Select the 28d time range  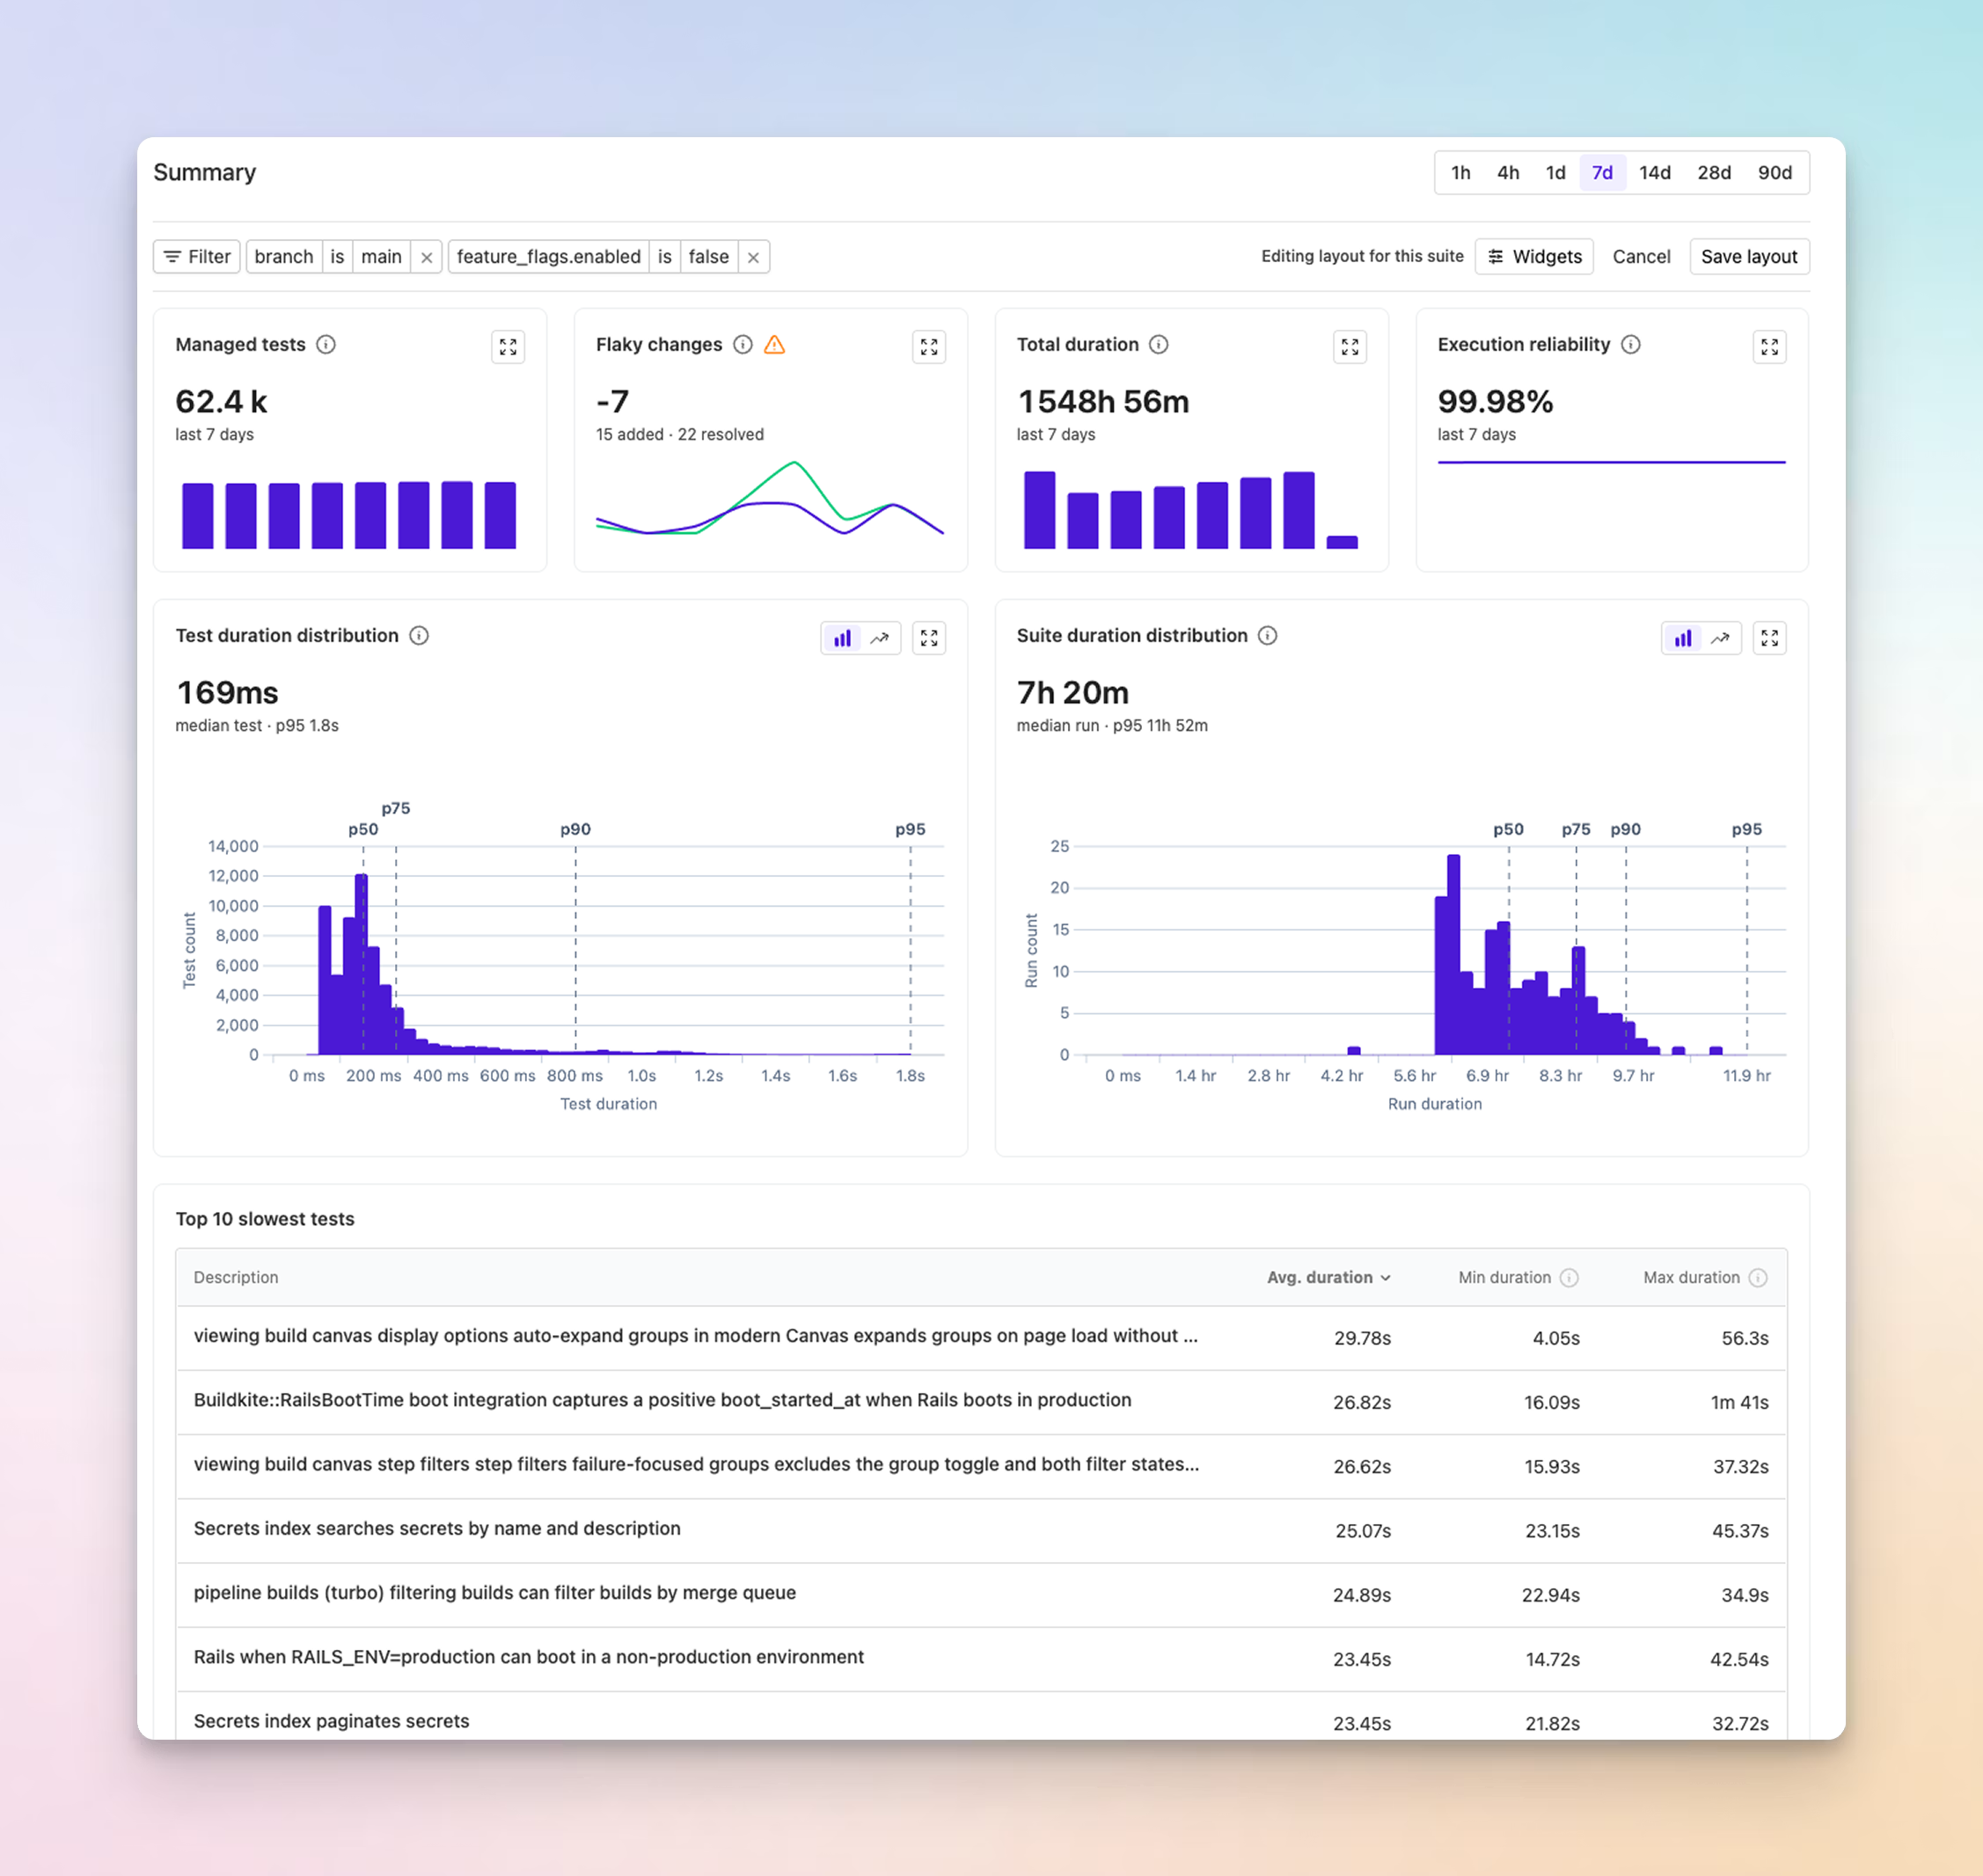point(1714,173)
